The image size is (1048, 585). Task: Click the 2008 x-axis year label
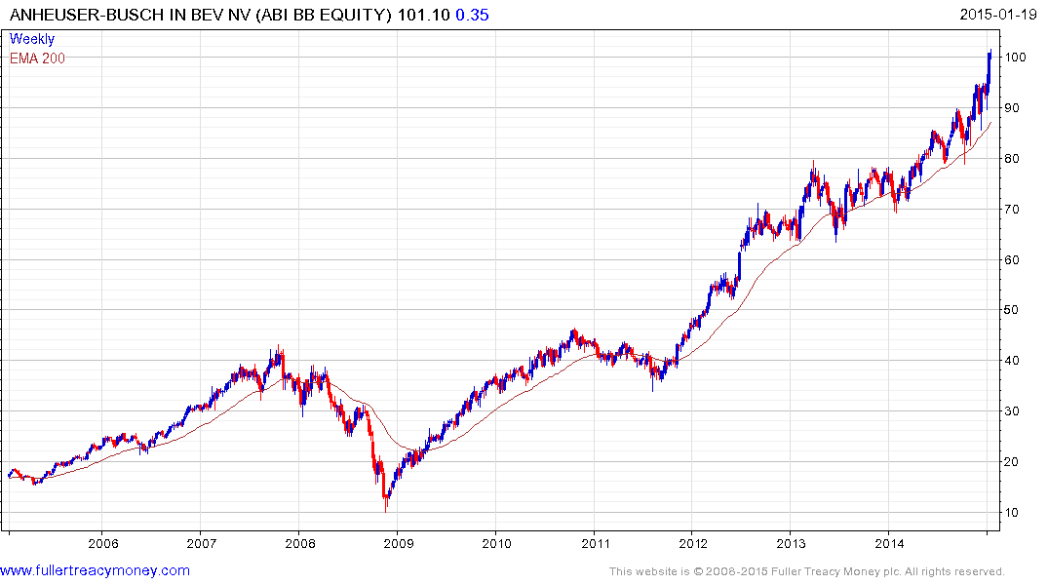point(300,543)
